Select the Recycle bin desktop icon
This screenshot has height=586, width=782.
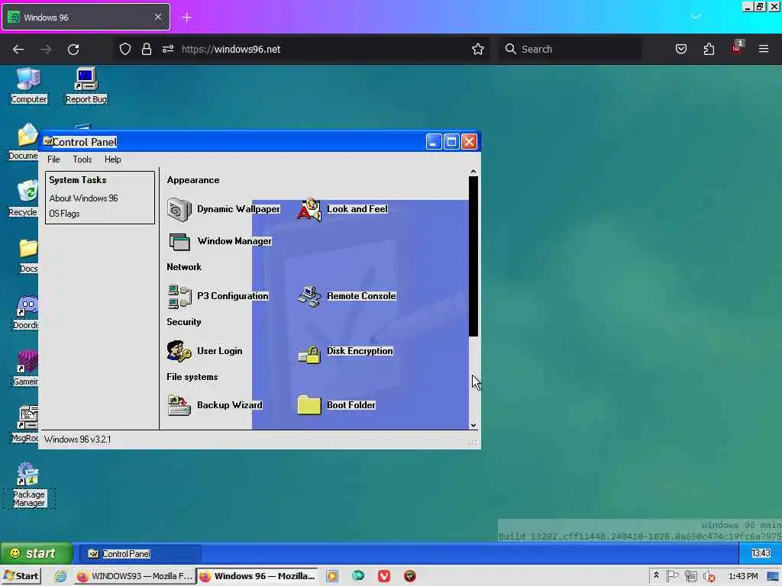point(24,198)
